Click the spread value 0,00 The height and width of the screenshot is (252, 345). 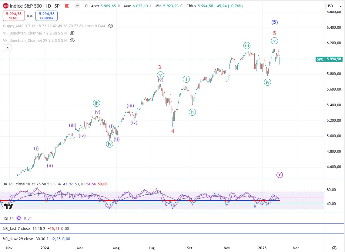pos(30,16)
